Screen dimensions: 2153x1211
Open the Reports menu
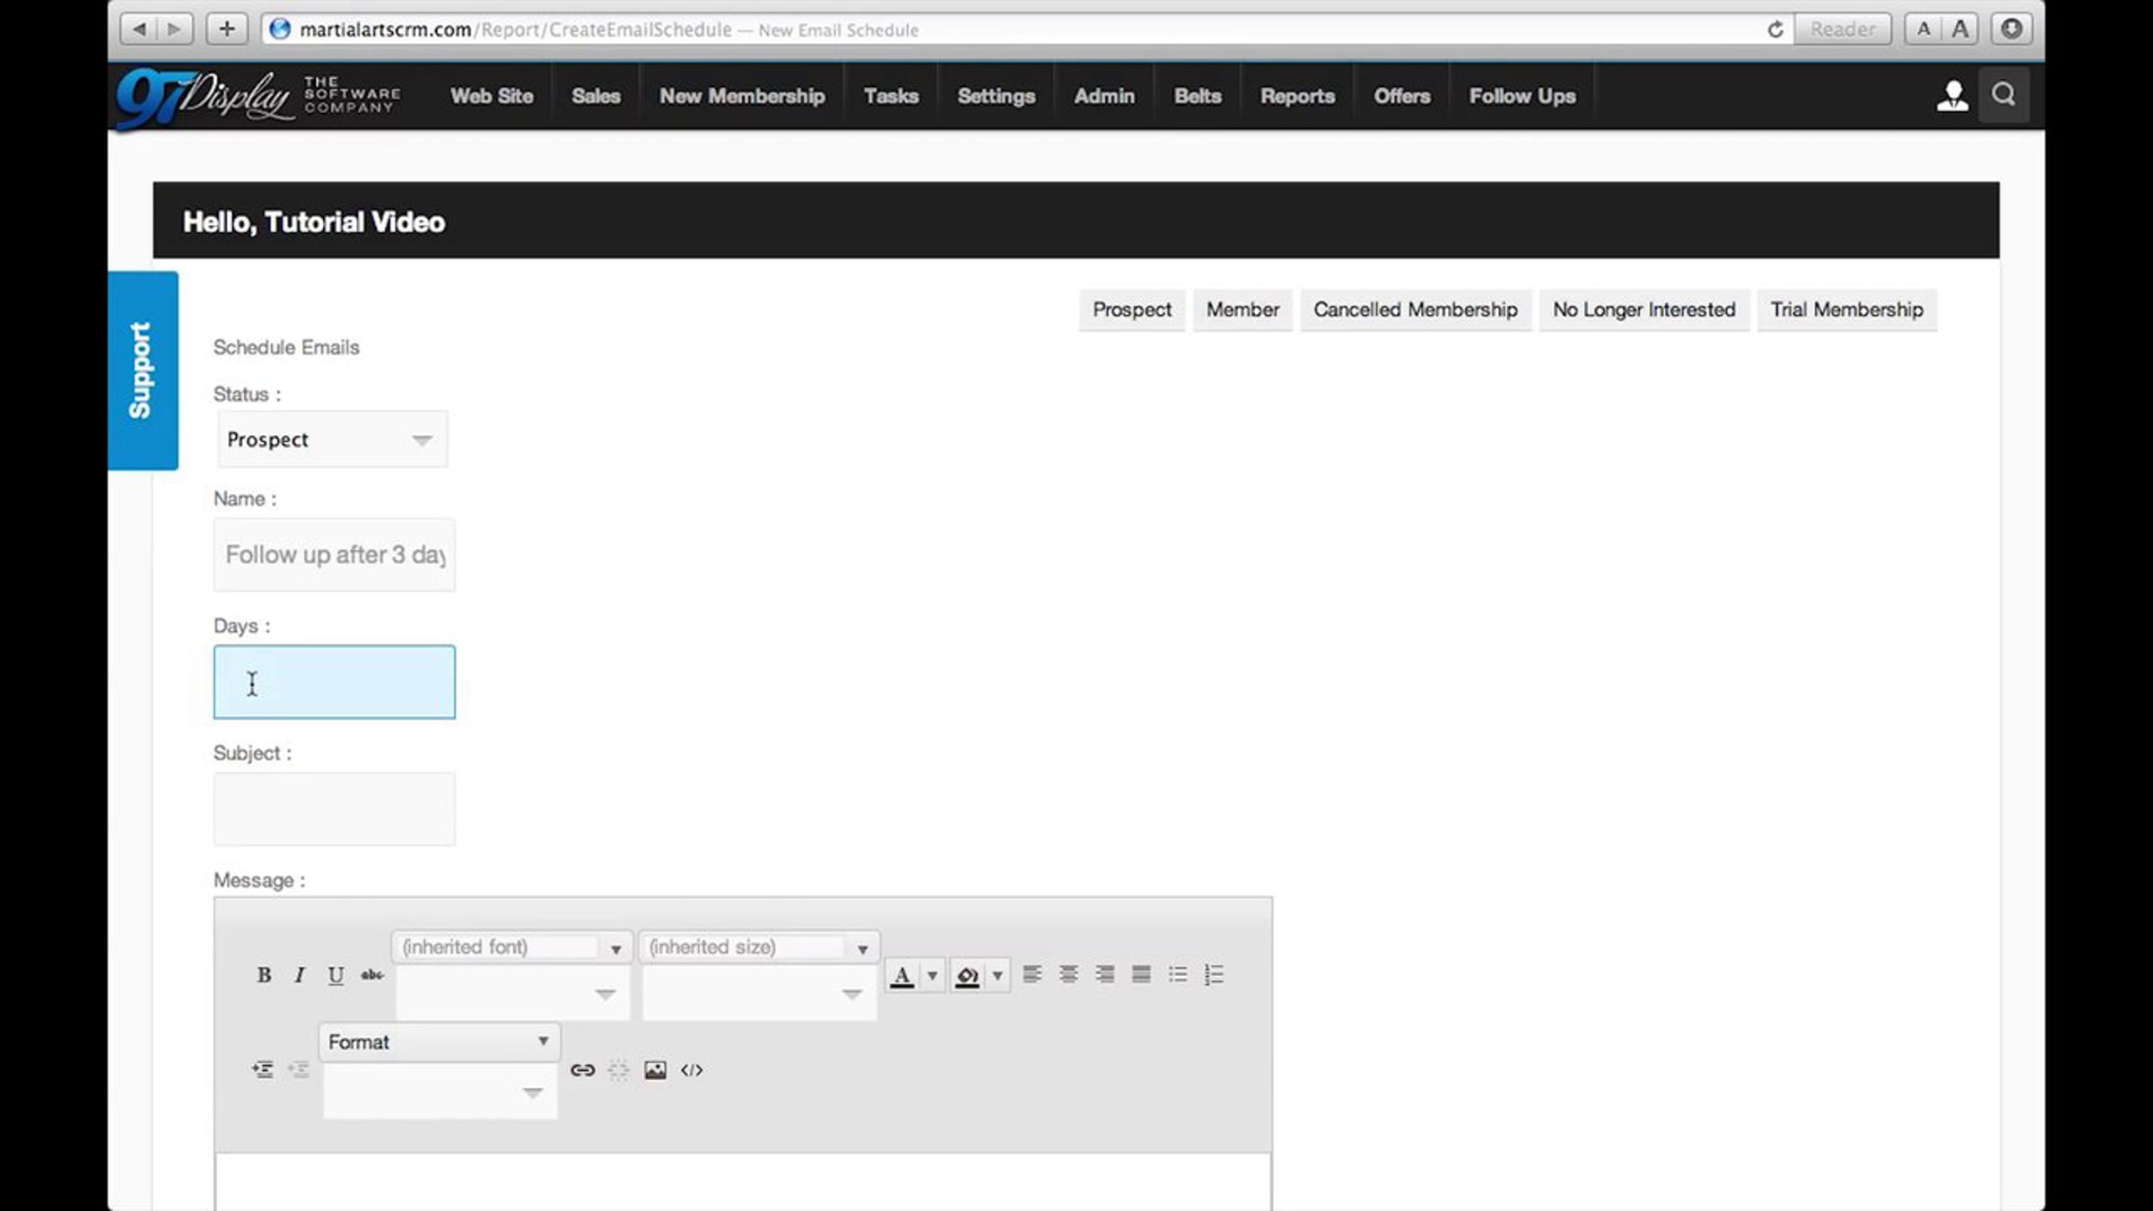[1297, 96]
